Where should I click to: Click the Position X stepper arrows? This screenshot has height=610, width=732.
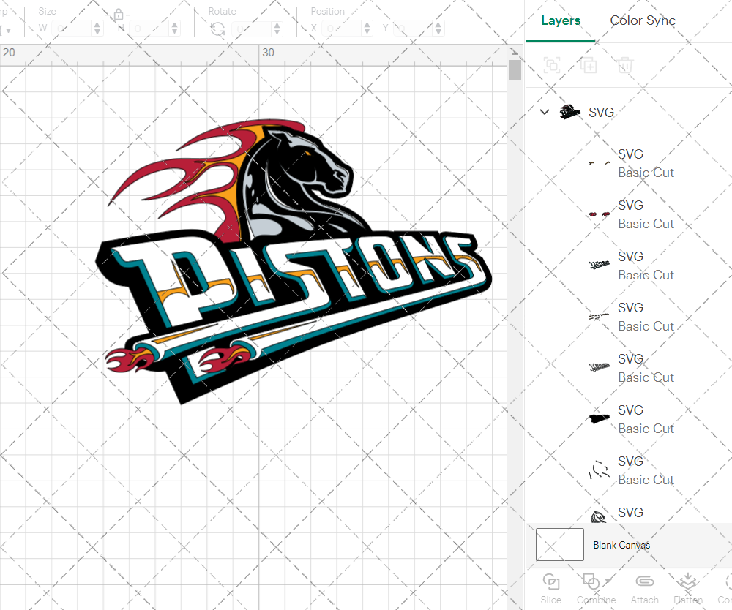(367, 29)
